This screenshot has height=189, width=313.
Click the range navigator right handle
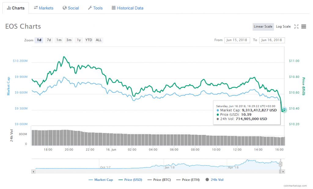pos(280,164)
